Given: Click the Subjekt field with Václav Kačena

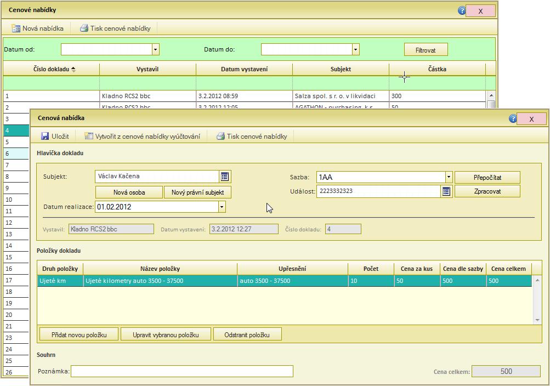Looking at the screenshot, I should click(x=157, y=177).
